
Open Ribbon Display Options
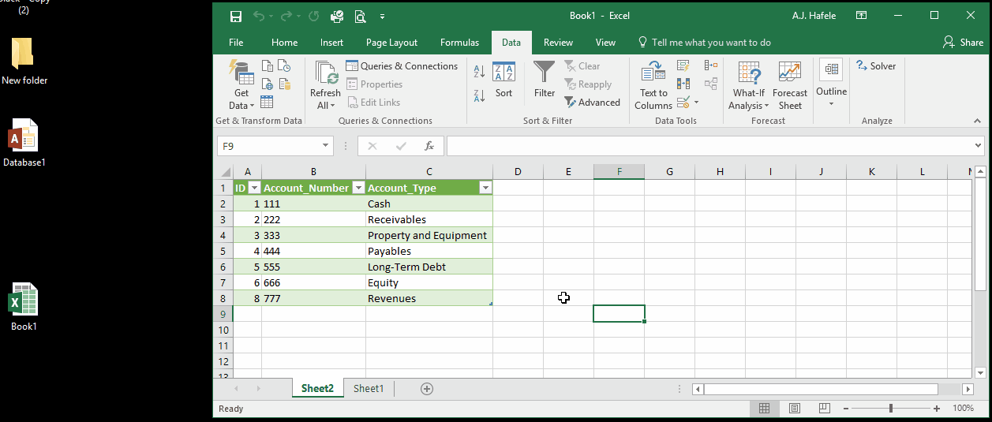click(862, 16)
